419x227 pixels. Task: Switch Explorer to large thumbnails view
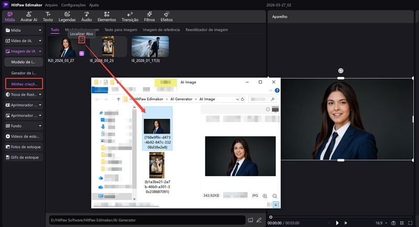pos(275,204)
